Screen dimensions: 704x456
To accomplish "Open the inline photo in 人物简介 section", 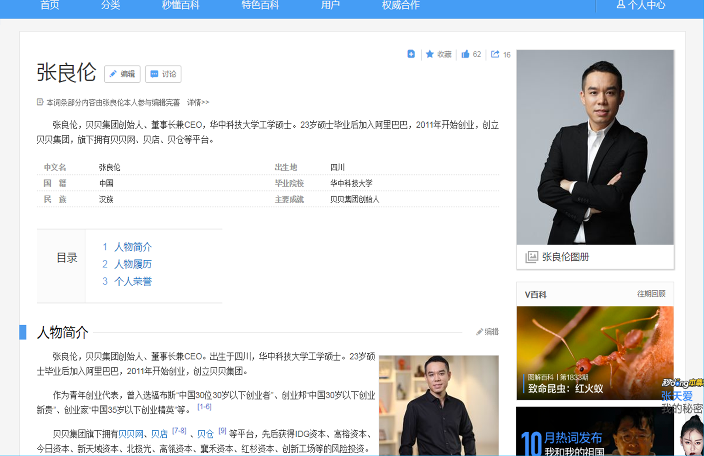I will click(x=439, y=405).
